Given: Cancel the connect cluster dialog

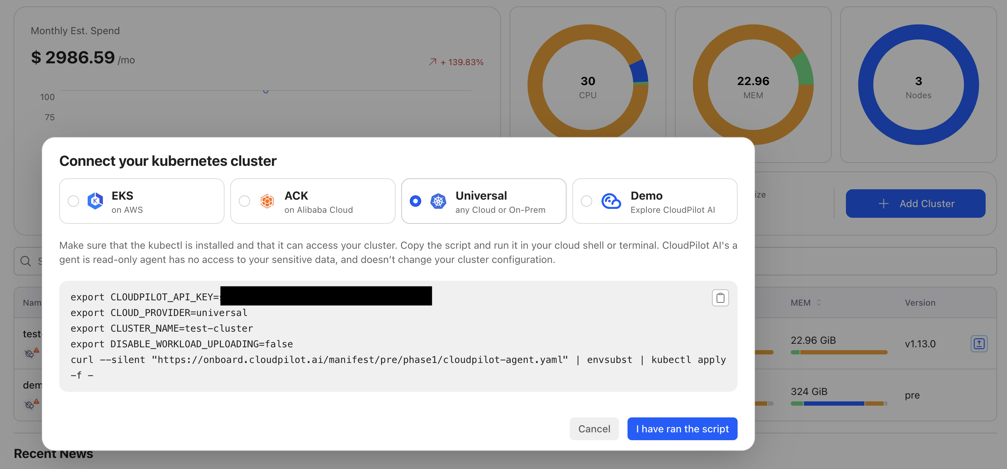Looking at the screenshot, I should tap(594, 428).
